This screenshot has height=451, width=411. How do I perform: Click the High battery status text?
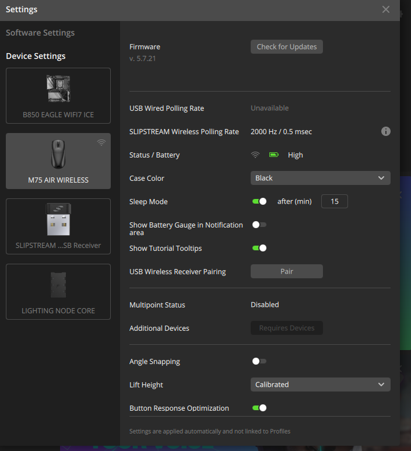tap(296, 155)
